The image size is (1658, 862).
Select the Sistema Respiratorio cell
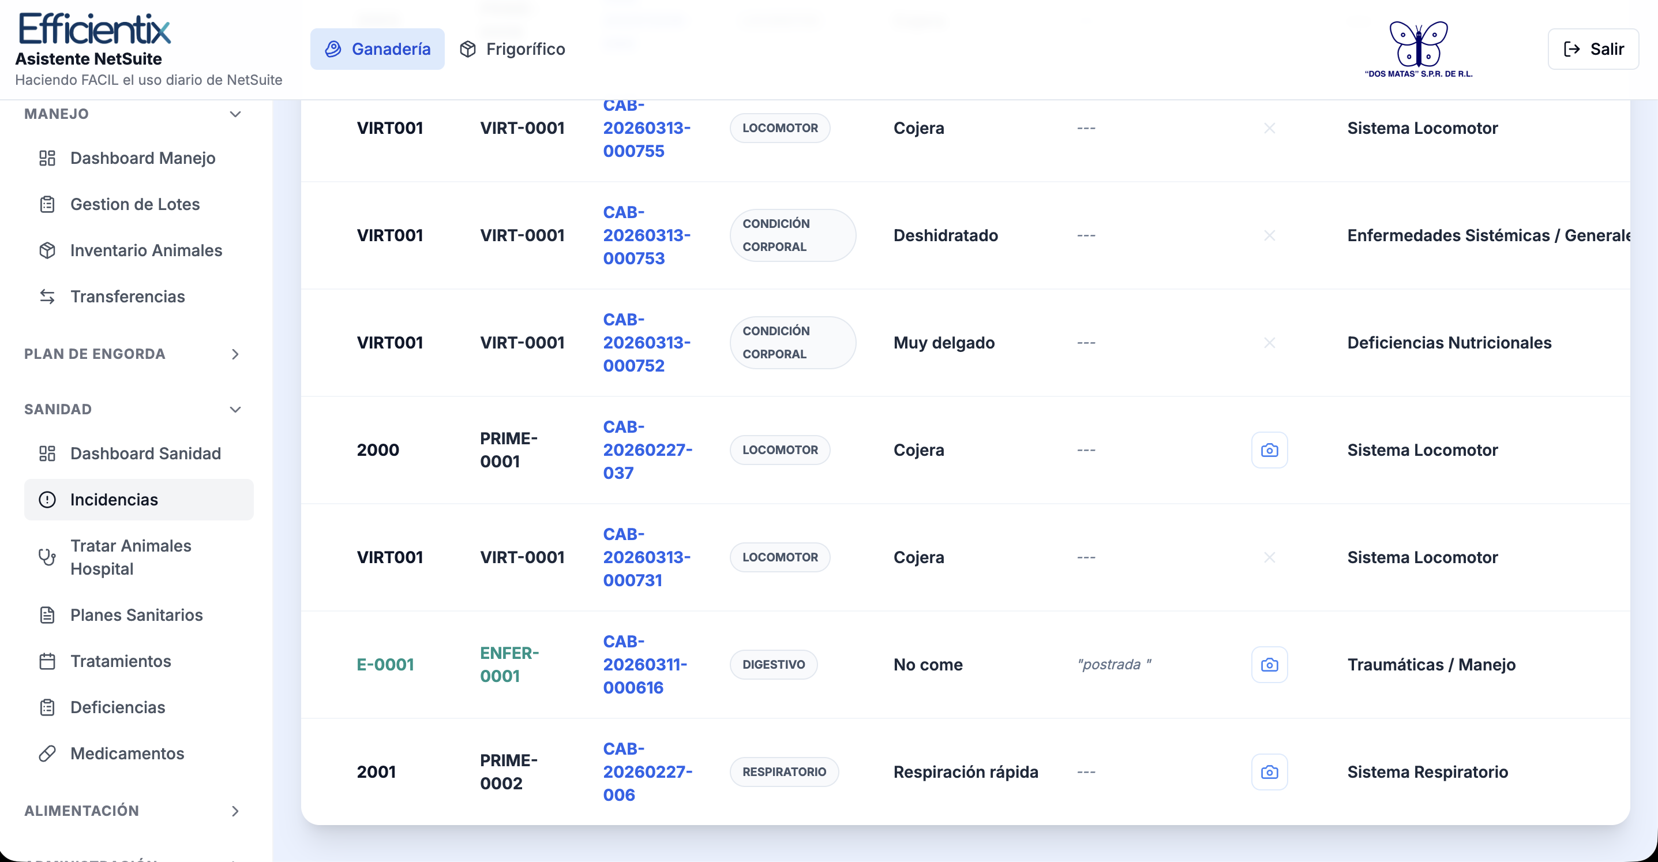point(1428,772)
